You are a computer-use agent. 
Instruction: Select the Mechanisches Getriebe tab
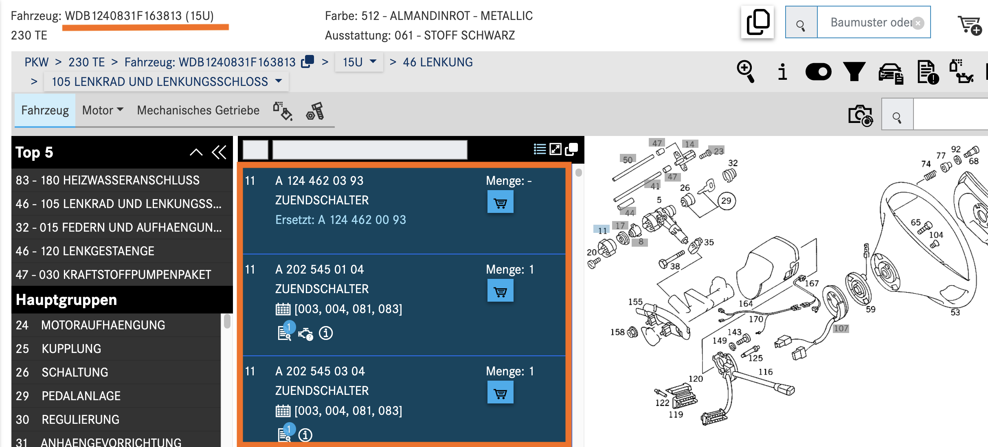(x=198, y=110)
